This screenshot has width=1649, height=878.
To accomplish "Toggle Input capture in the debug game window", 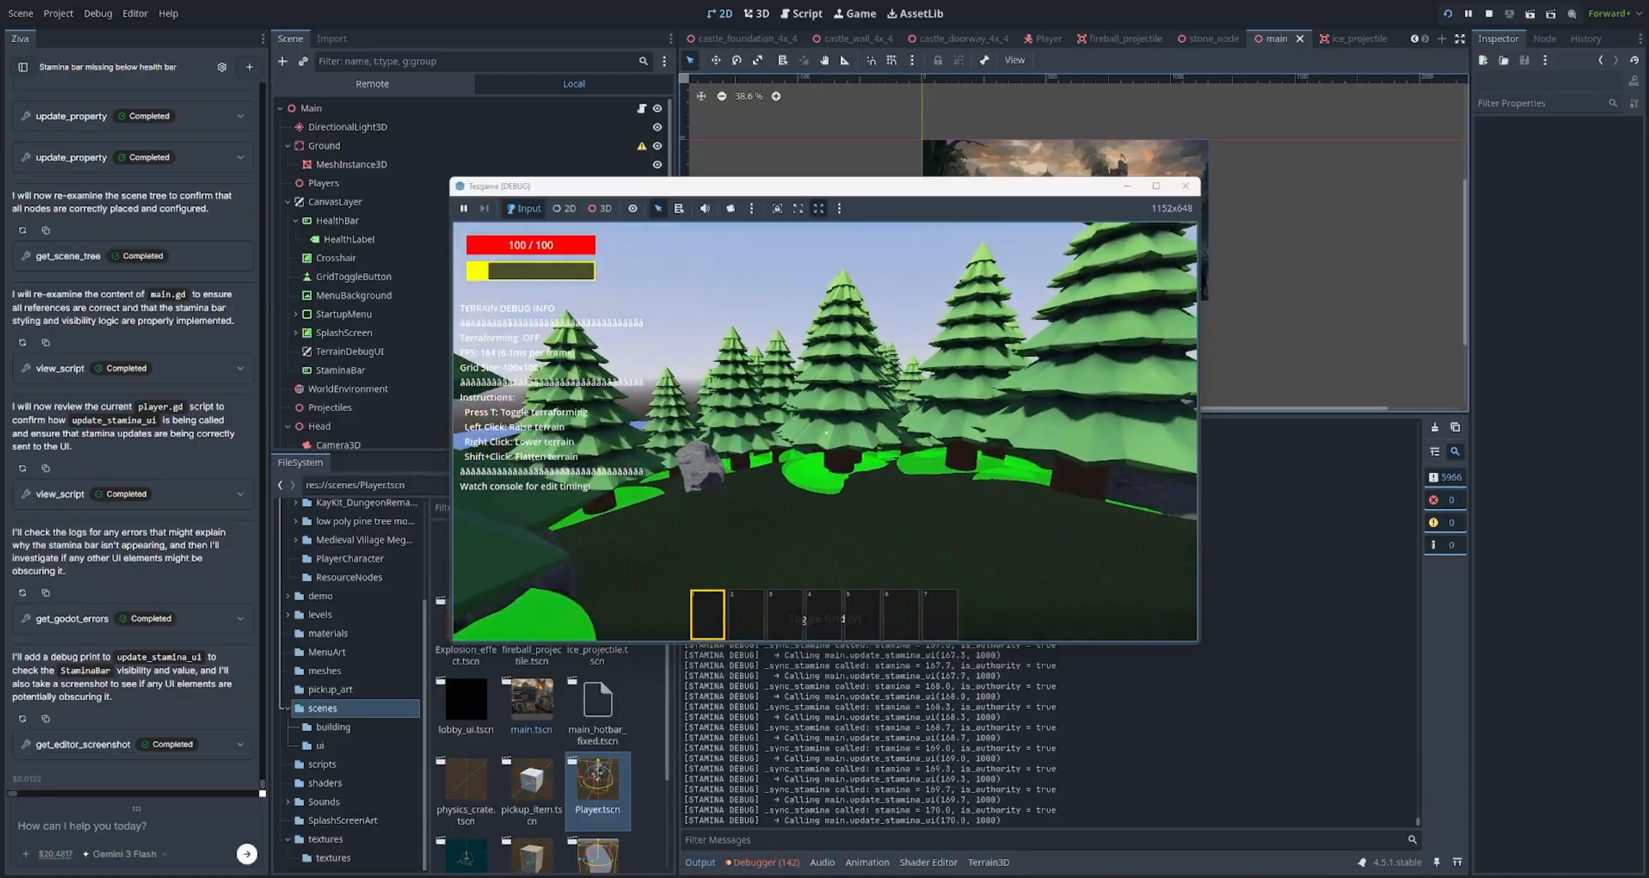I will coord(522,208).
